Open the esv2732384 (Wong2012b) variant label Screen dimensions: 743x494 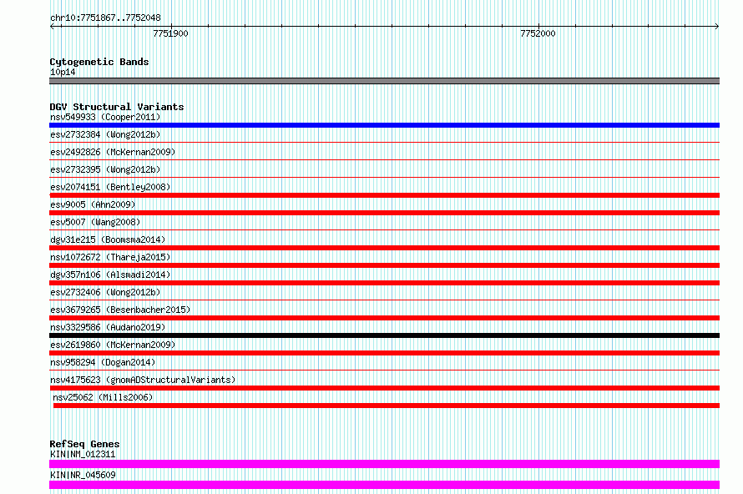pyautogui.click(x=105, y=134)
